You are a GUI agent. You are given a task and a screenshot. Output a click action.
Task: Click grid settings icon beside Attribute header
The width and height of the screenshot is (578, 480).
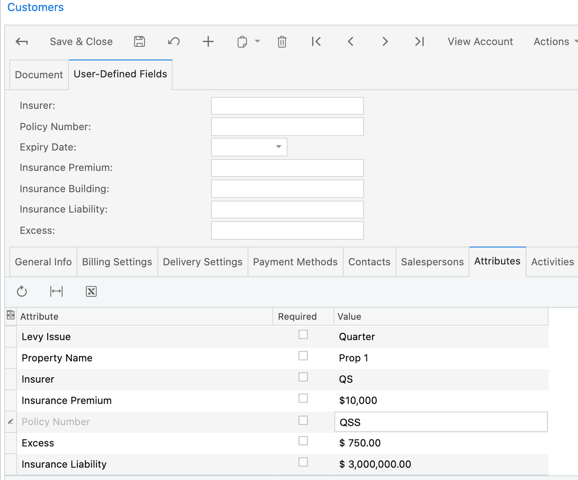tap(11, 316)
